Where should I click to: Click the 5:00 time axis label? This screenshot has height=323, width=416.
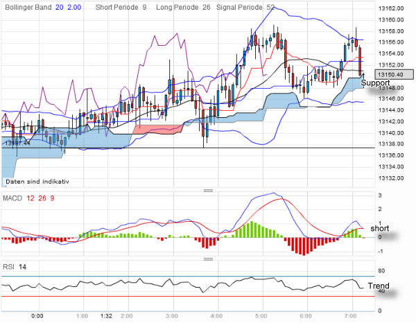(261, 316)
